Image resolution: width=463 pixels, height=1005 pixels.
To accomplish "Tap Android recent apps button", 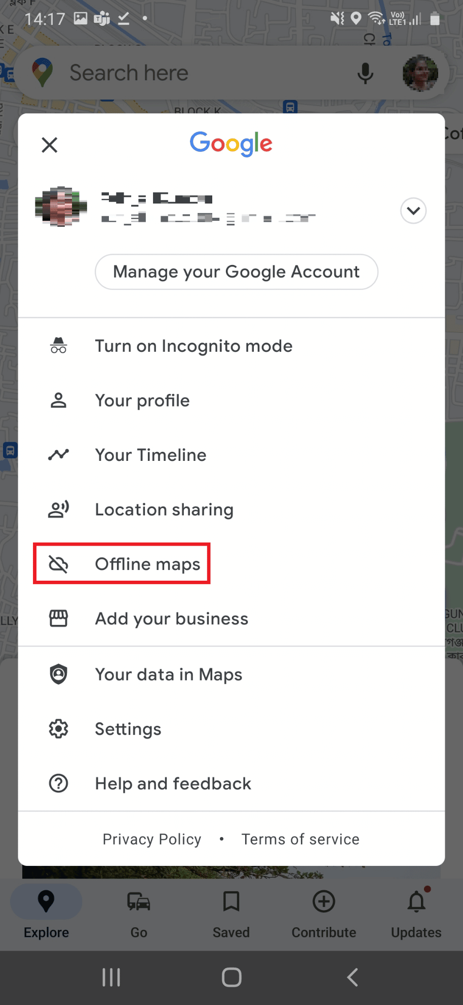I will point(111,977).
